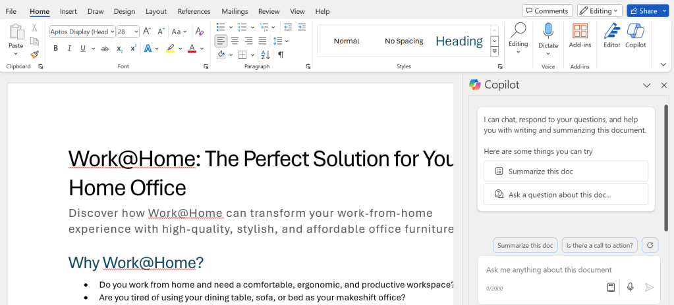Open Paragraph settings dialog launcher
The image size is (674, 305).
pos(308,66)
